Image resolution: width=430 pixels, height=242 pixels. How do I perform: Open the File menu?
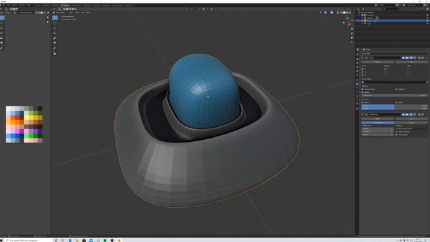pos(3,5)
